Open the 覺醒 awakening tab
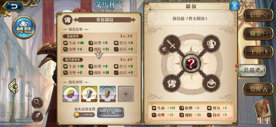Screen dimensions: 276x127 258,89
